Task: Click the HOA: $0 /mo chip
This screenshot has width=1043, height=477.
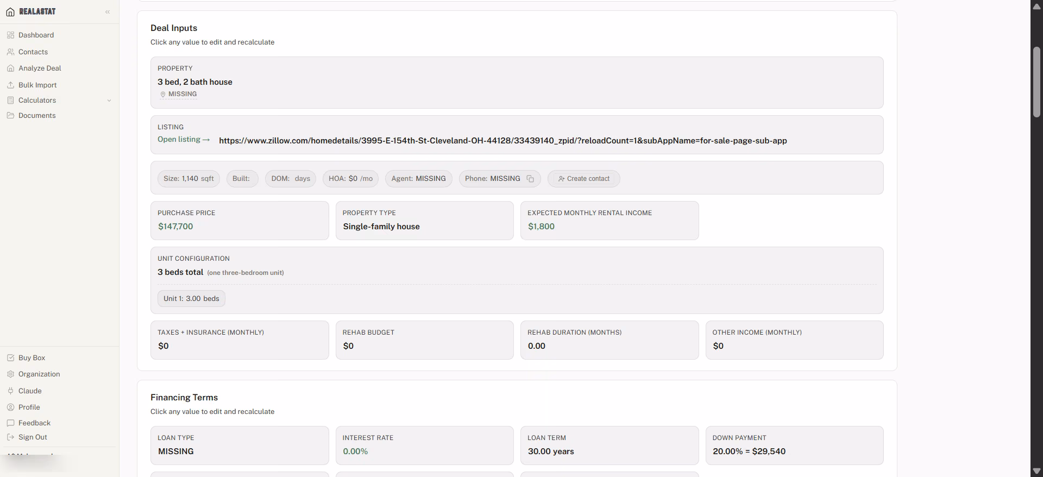Action: 350,179
